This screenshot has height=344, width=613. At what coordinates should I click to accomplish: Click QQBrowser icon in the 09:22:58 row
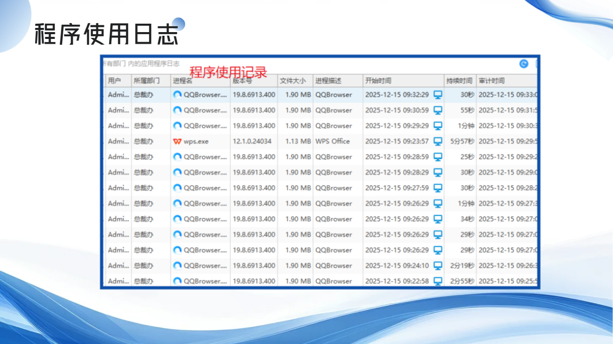[178, 281]
